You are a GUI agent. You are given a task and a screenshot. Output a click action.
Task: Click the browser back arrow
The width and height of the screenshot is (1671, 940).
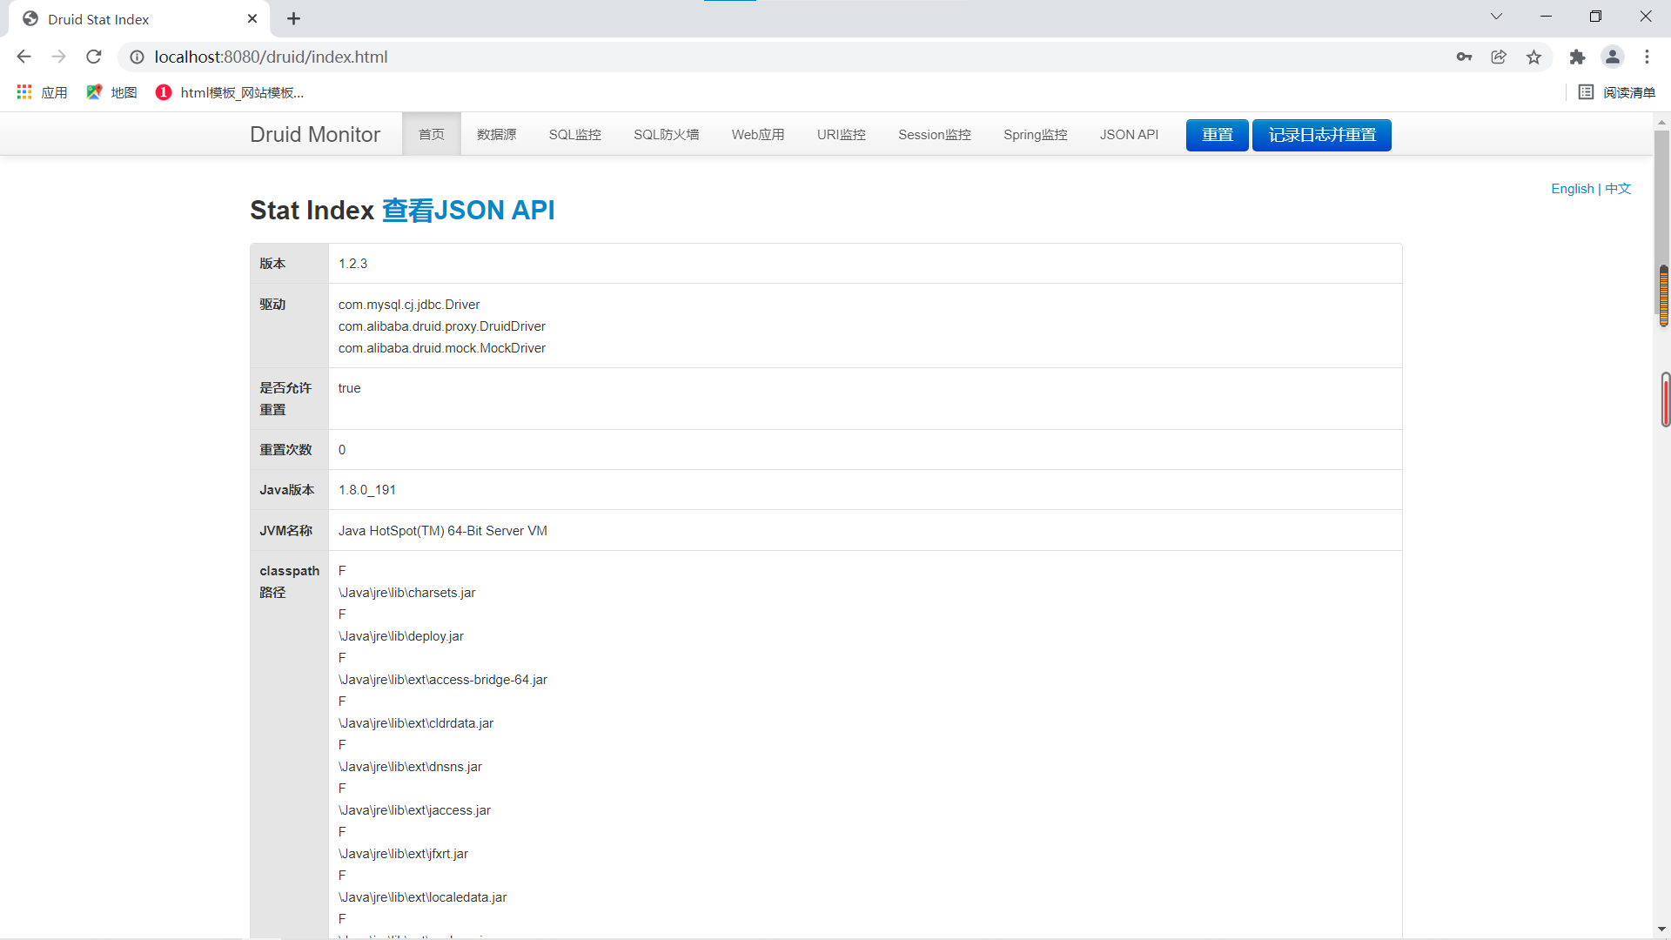point(23,57)
